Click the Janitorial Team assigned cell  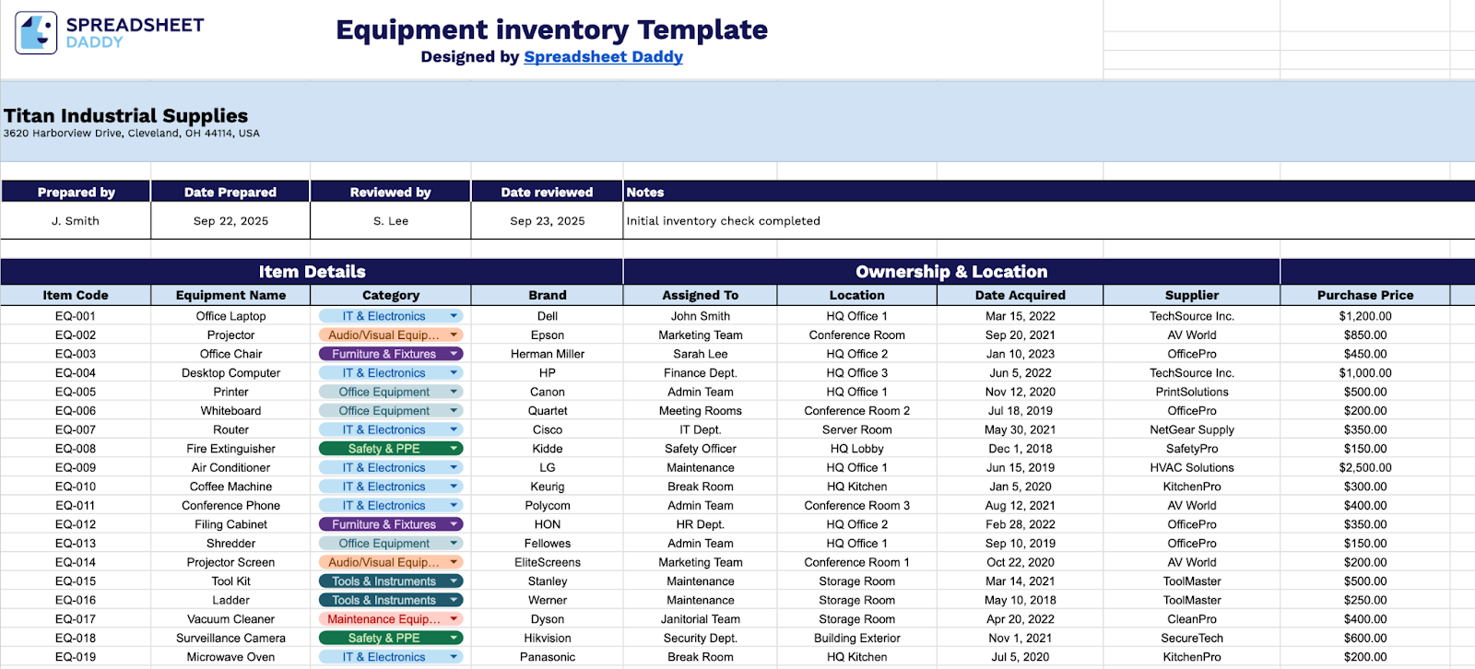701,619
